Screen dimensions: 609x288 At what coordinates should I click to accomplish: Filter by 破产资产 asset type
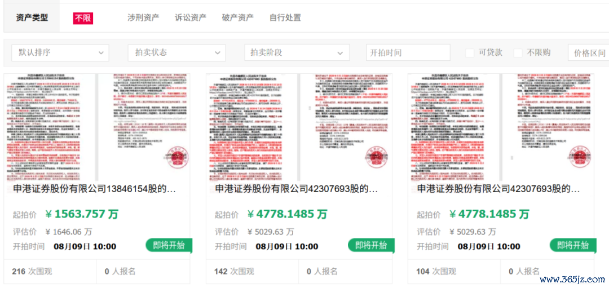click(238, 17)
